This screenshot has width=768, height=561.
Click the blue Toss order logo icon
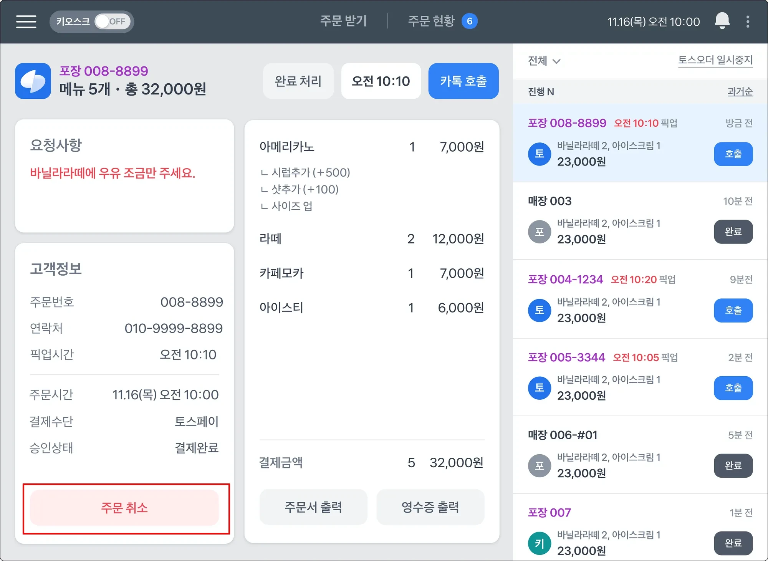[x=33, y=81]
